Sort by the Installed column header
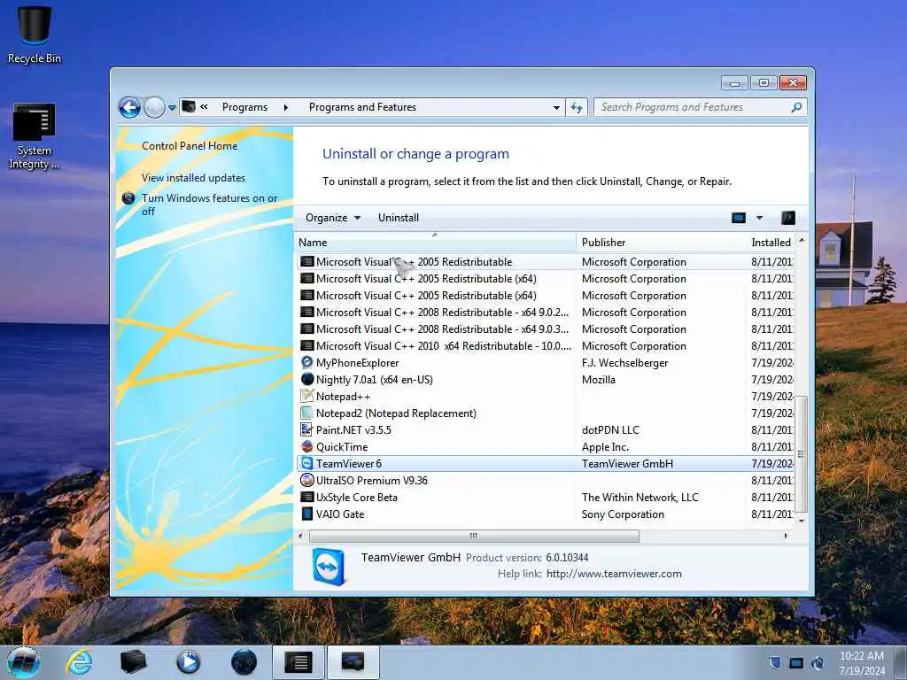 pos(771,243)
